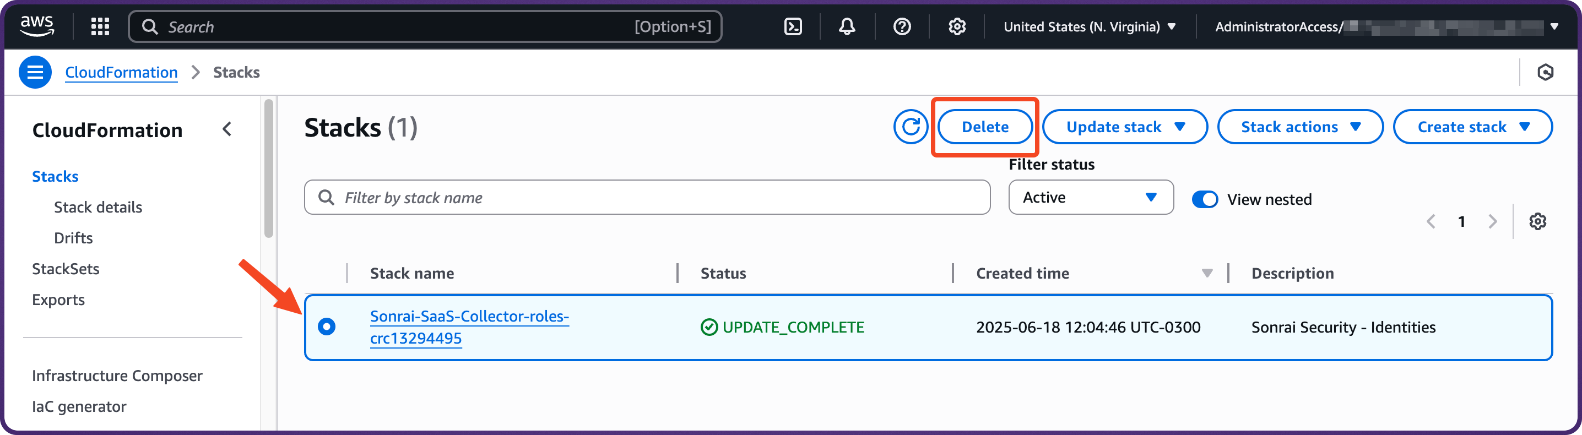
Task: Refresh the stacks list
Action: 910,127
